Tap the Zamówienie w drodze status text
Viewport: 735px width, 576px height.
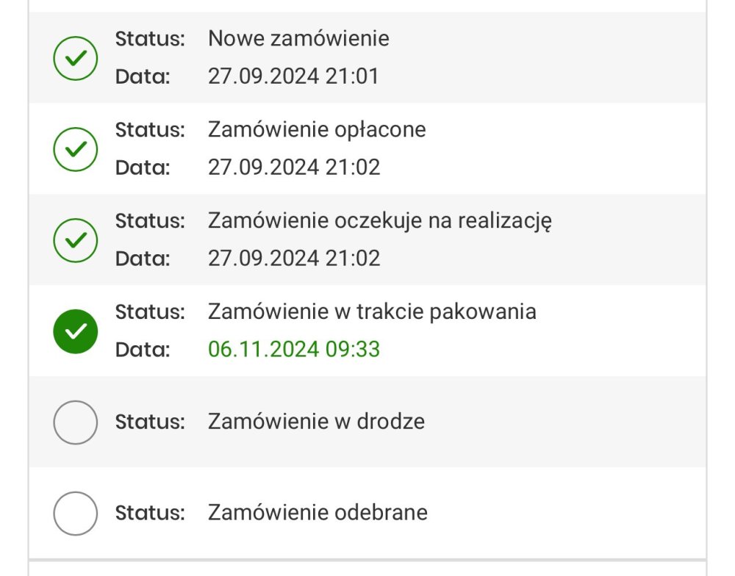pyautogui.click(x=316, y=422)
